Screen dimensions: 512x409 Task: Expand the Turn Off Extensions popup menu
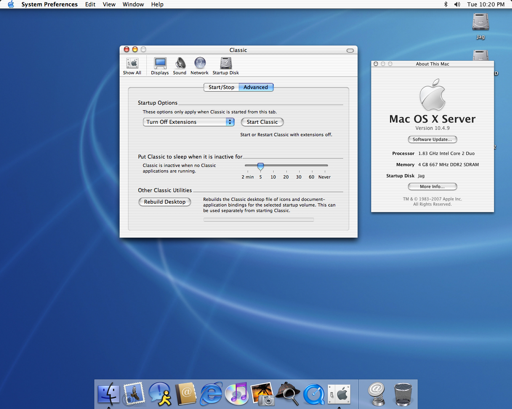tap(189, 122)
